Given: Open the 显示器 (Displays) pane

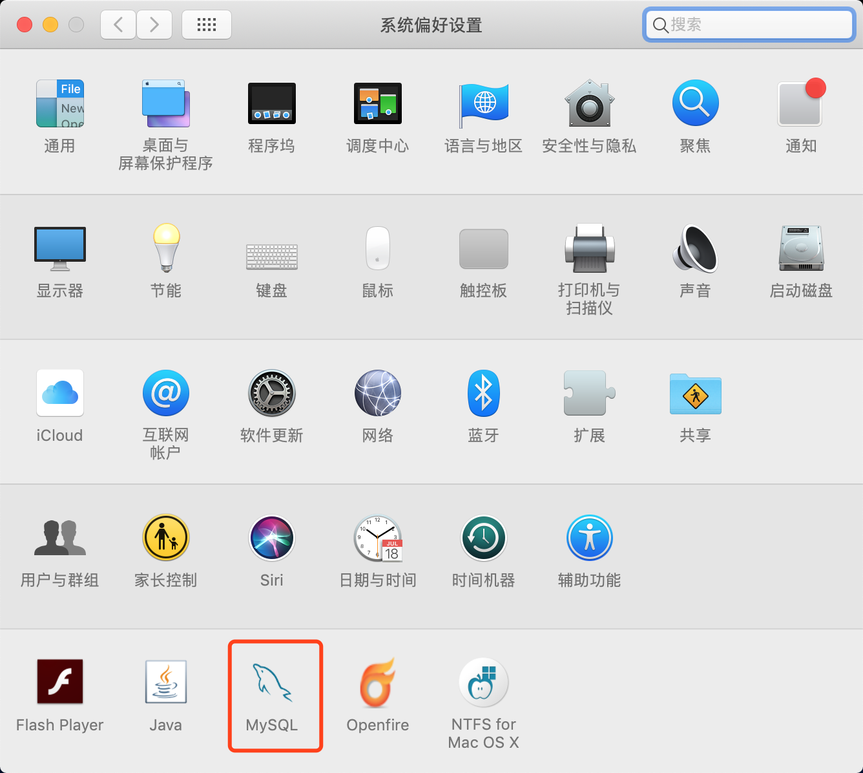Looking at the screenshot, I should (60, 249).
